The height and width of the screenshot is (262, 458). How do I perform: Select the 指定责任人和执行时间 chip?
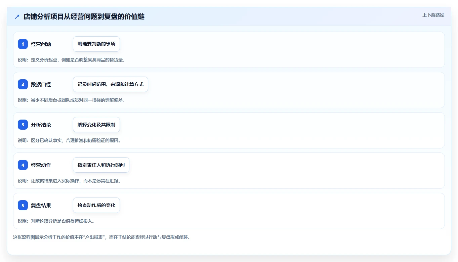pyautogui.click(x=101, y=165)
